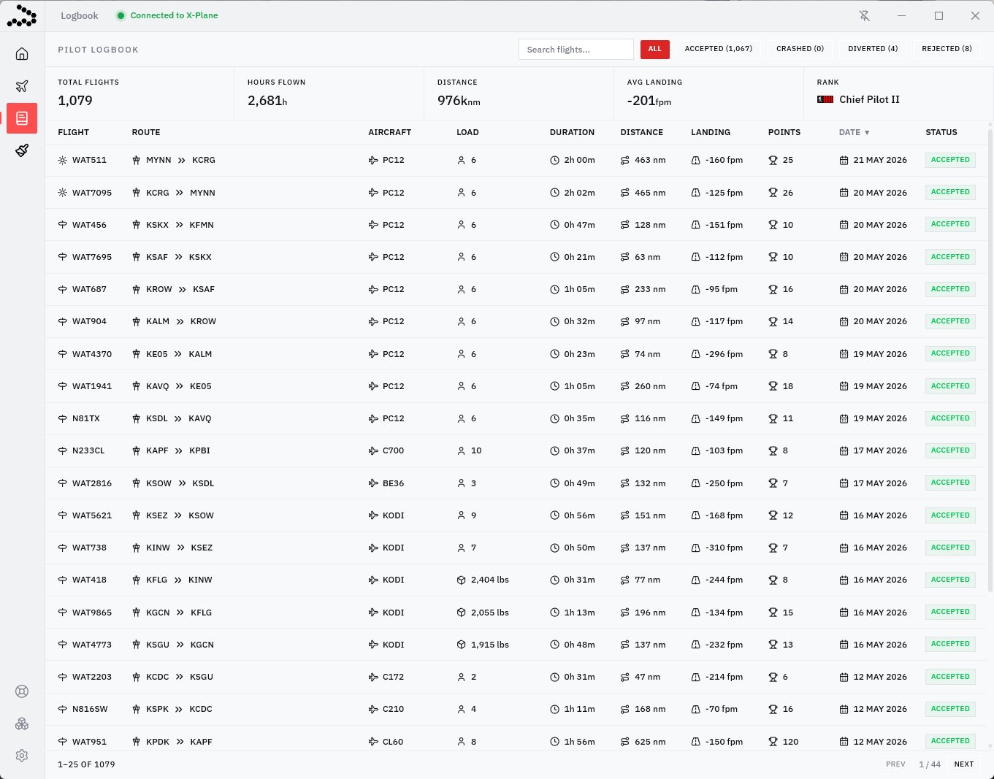
Task: Filter by DIVERTED (4) flights
Action: pyautogui.click(x=873, y=49)
